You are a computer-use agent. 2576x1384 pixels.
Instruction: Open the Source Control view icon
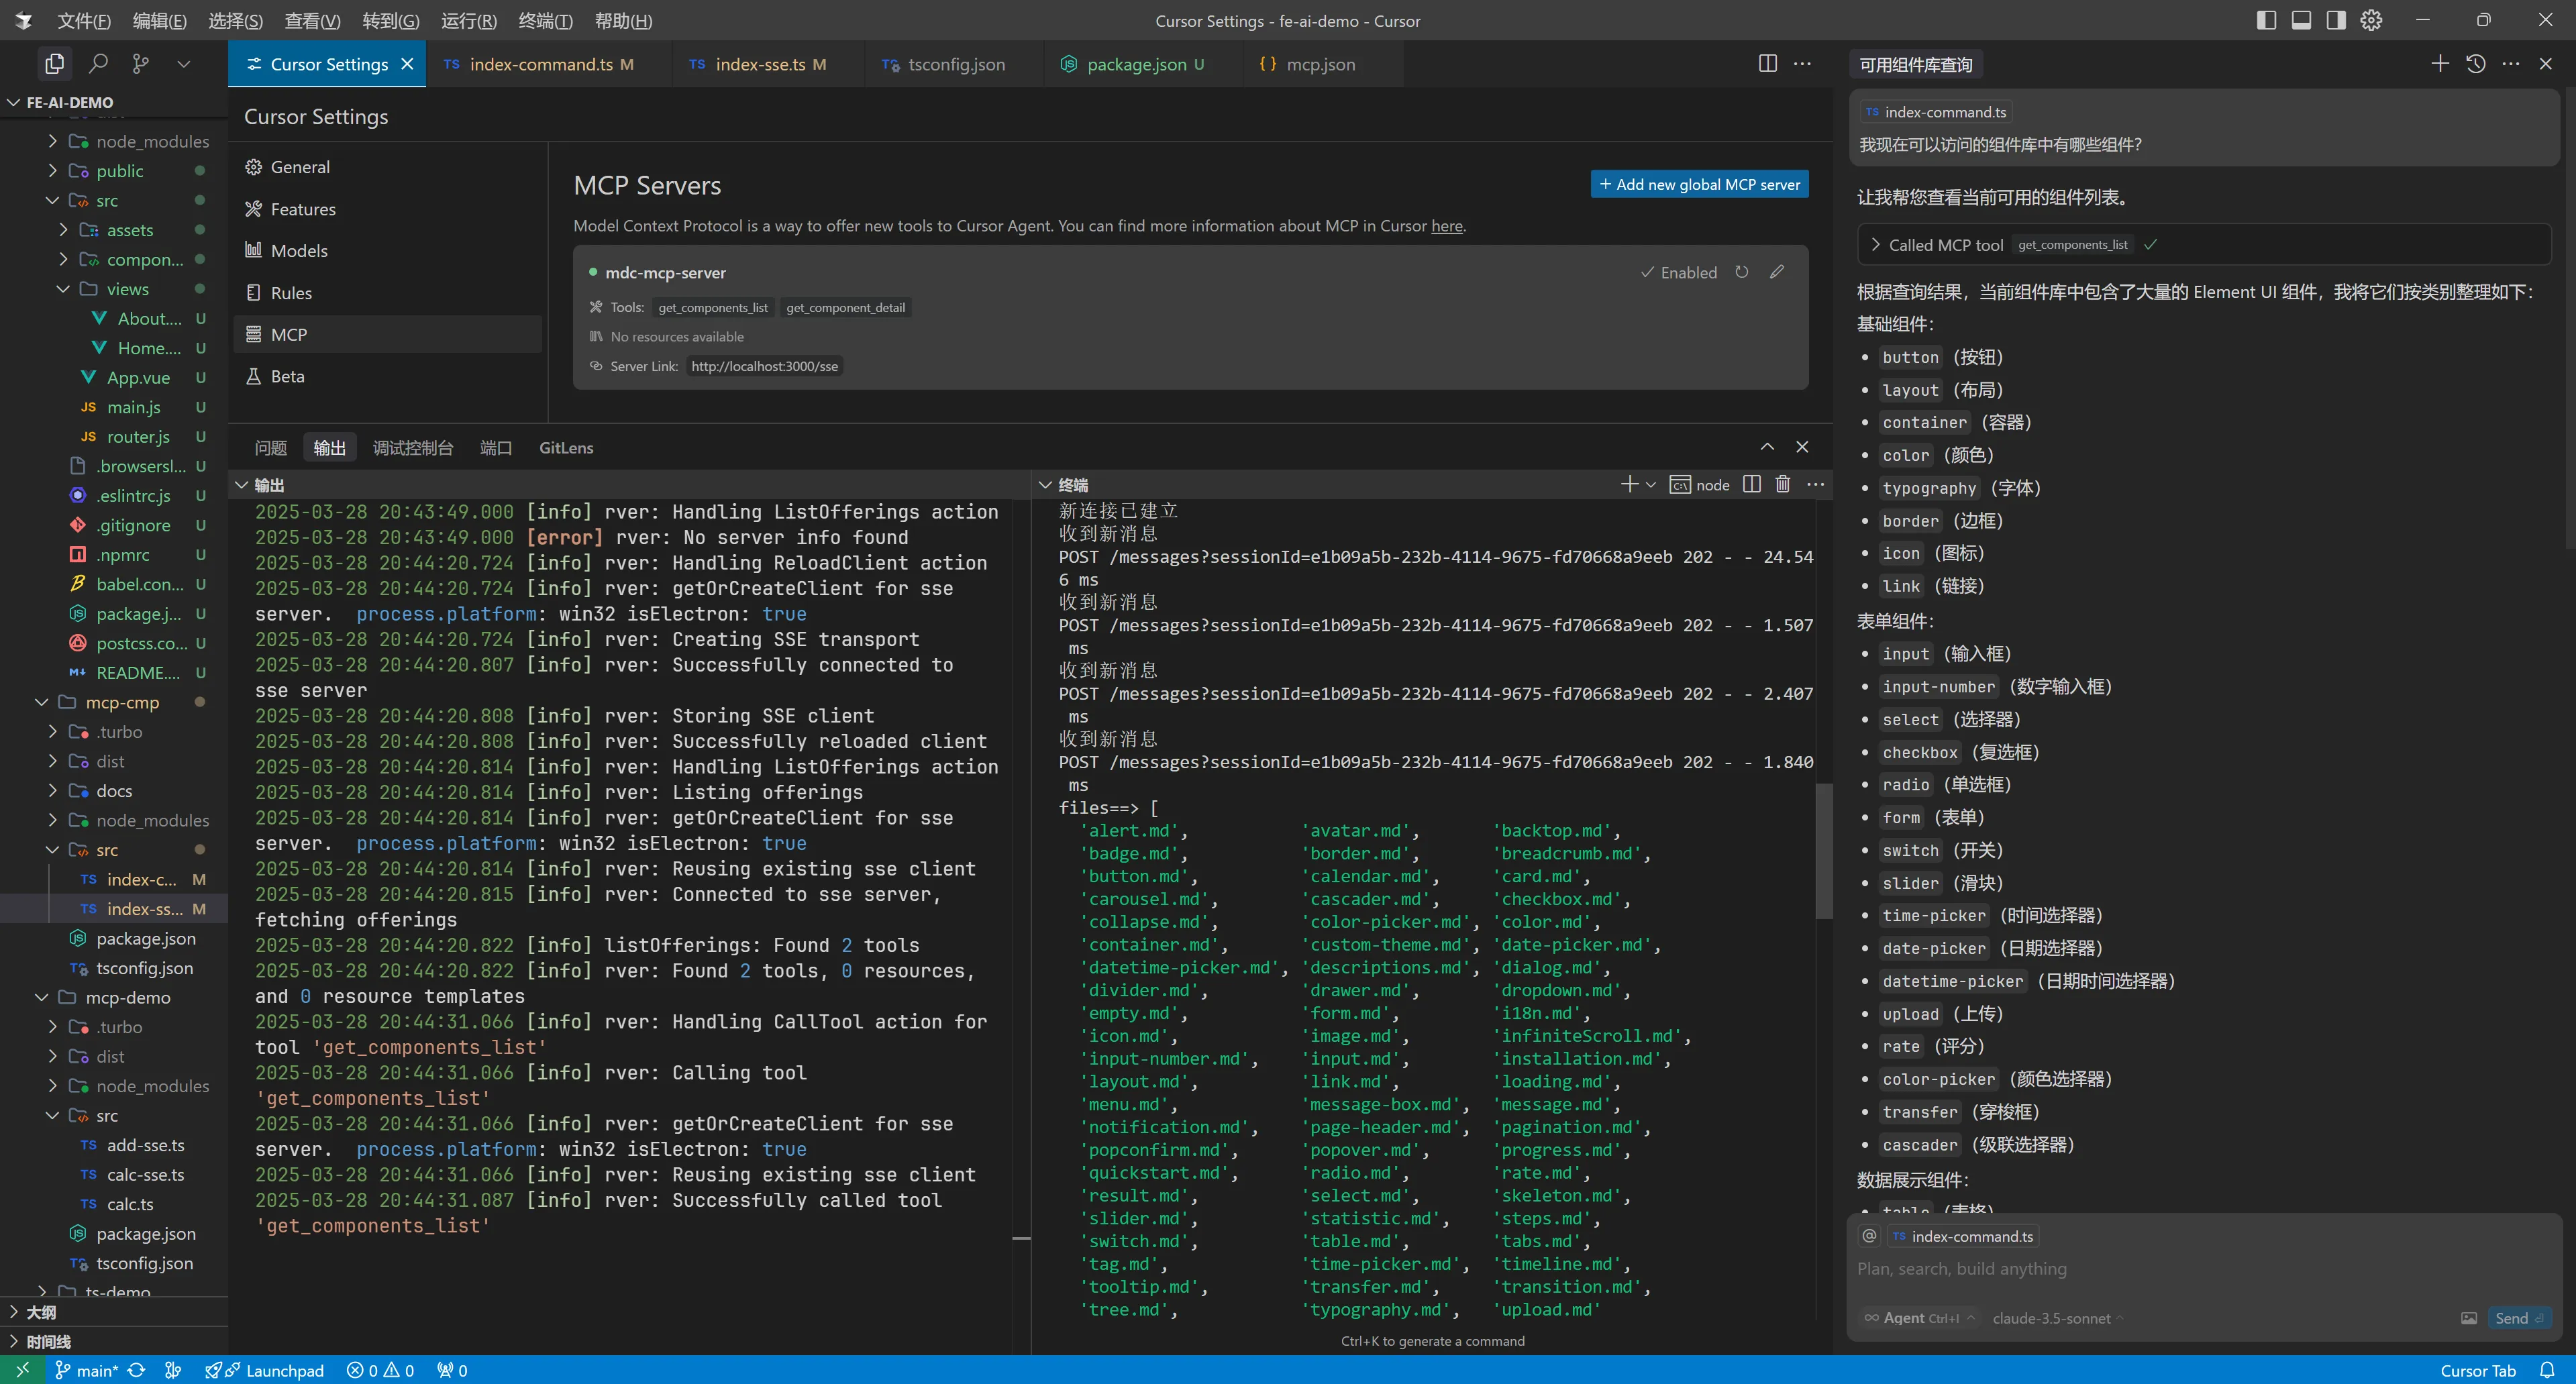[141, 64]
